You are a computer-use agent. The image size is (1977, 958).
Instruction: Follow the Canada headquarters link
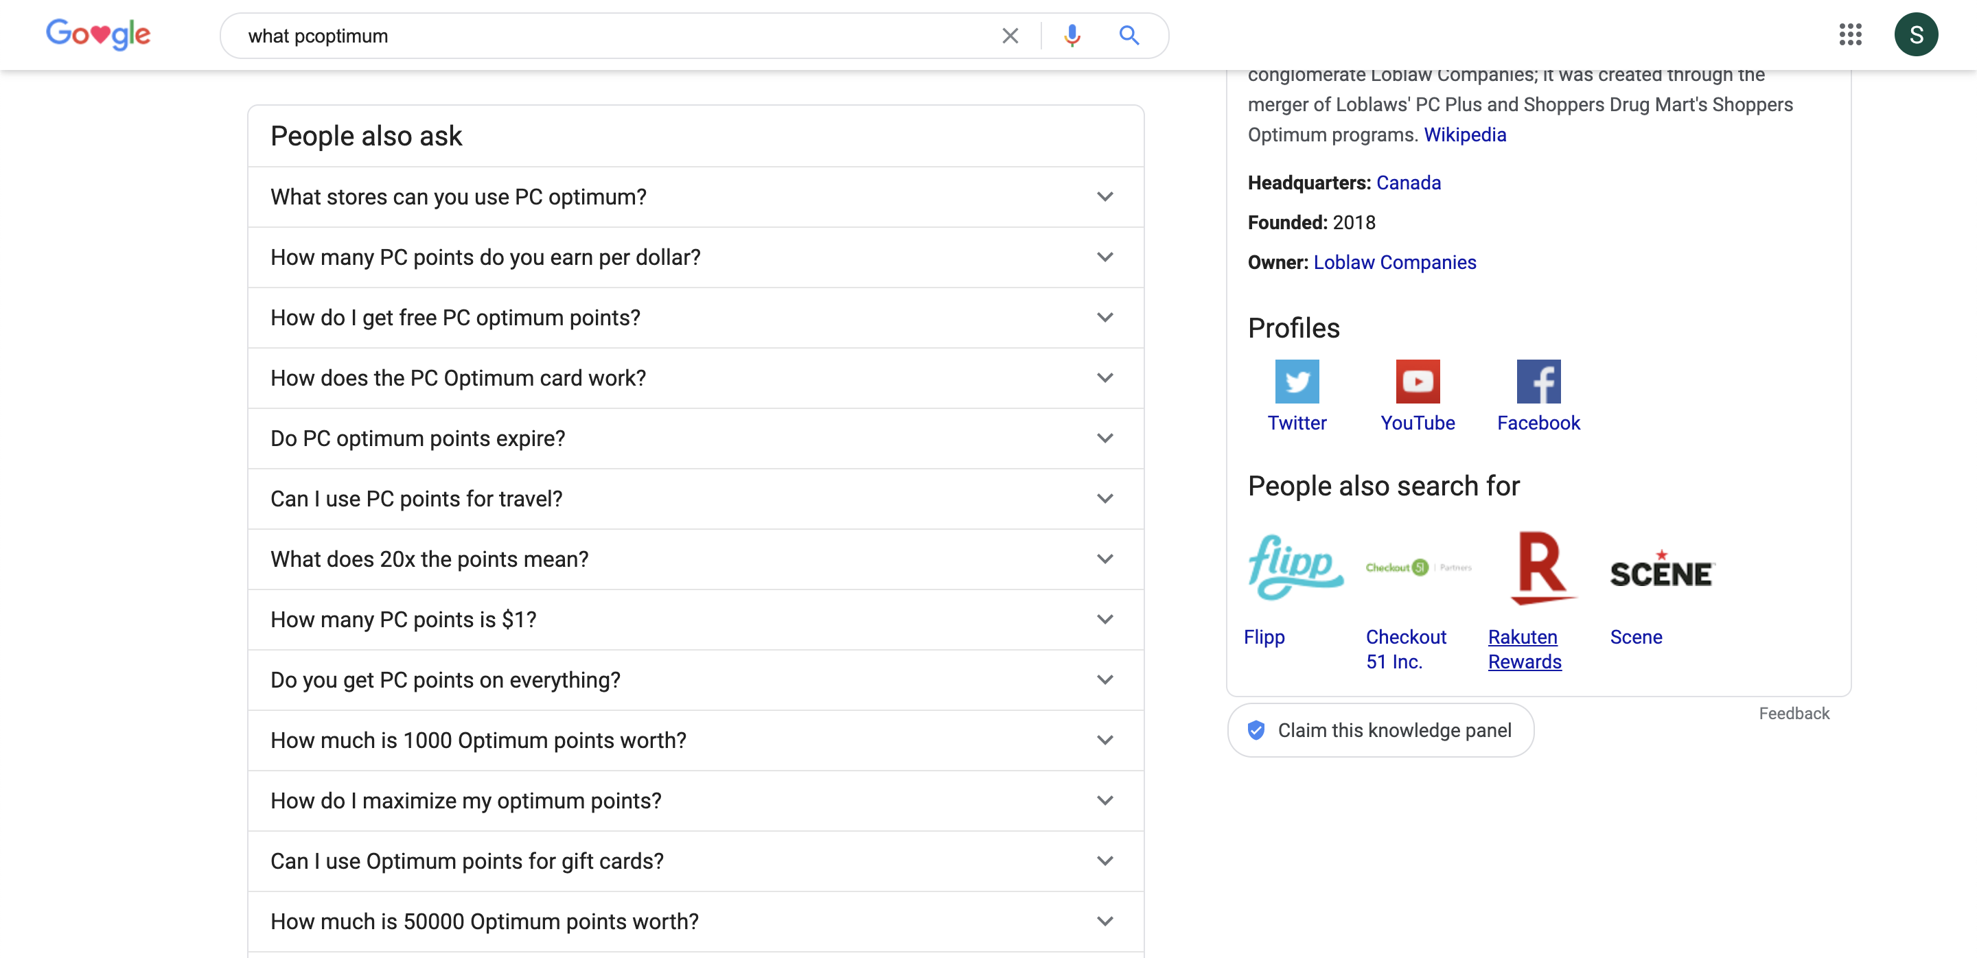tap(1407, 183)
